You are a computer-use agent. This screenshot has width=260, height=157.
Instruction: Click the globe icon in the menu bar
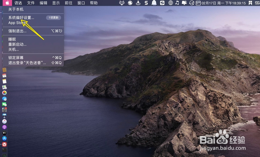pos(170,3)
